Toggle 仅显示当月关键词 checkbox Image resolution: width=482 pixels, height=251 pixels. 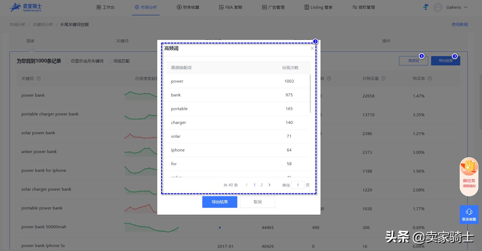[68, 61]
